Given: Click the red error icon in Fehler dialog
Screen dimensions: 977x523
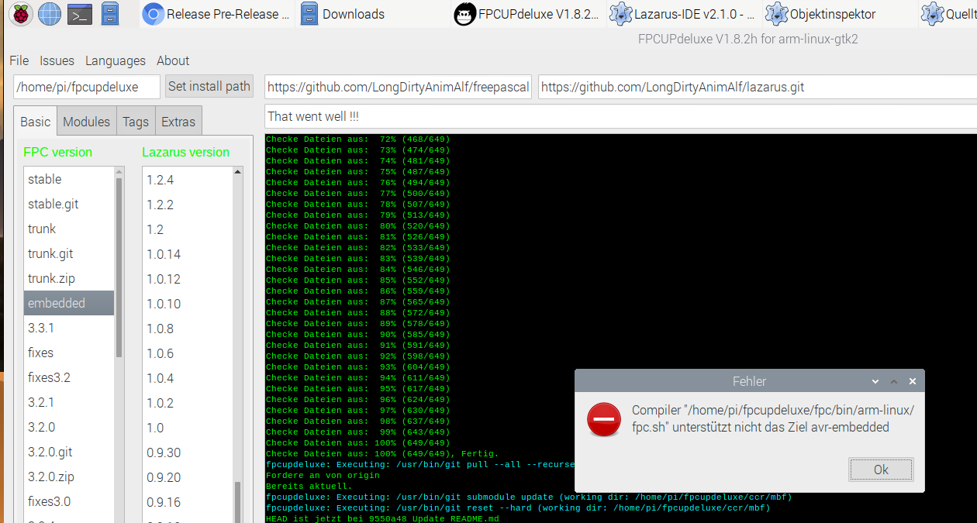Looking at the screenshot, I should (603, 419).
